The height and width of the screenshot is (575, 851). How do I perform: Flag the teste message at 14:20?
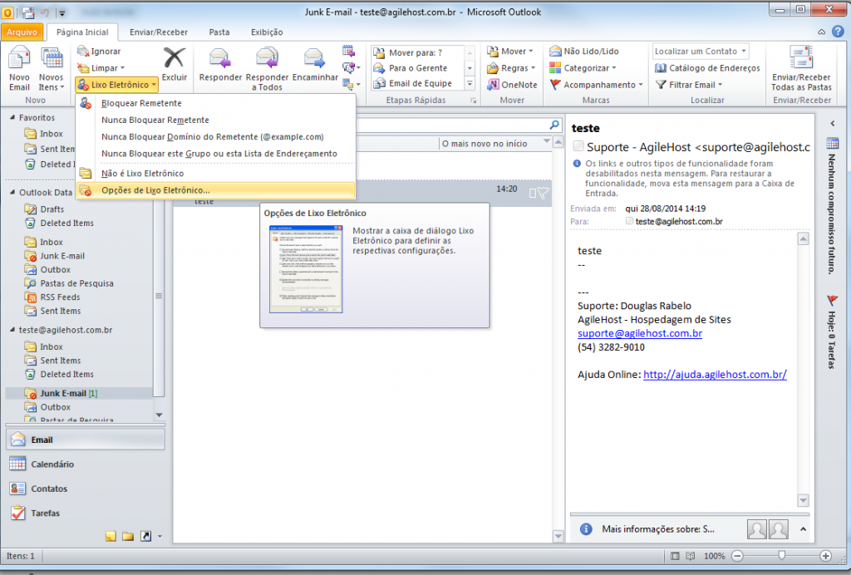click(x=544, y=193)
